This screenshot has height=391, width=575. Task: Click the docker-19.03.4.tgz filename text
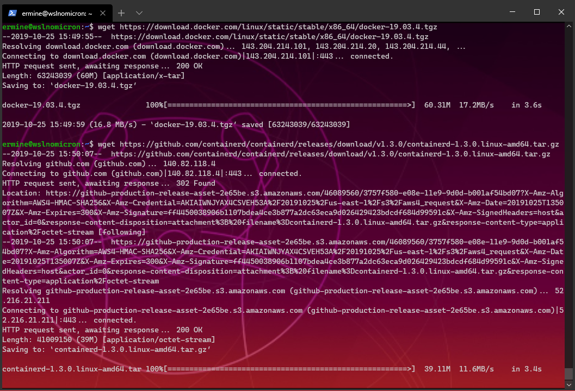[x=41, y=105]
